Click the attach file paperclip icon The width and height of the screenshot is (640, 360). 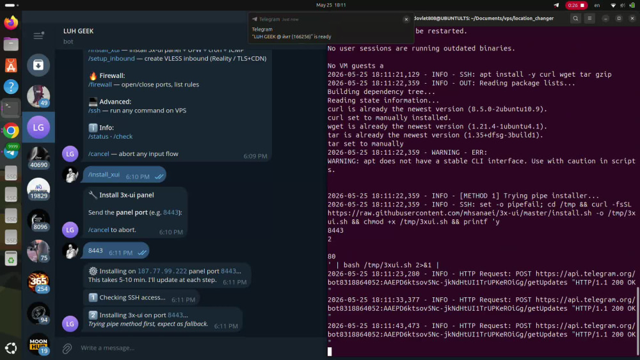[67, 348]
